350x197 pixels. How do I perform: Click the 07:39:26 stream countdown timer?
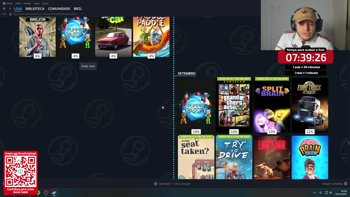[x=306, y=58]
